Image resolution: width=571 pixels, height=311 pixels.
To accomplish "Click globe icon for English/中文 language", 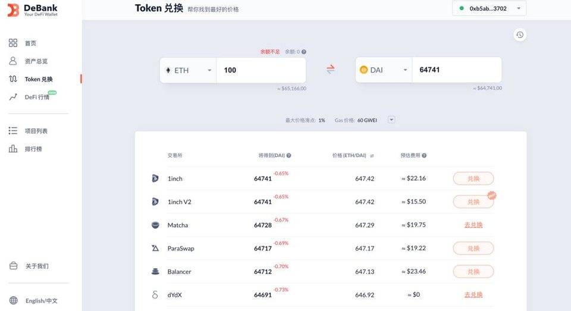I will coord(14,300).
